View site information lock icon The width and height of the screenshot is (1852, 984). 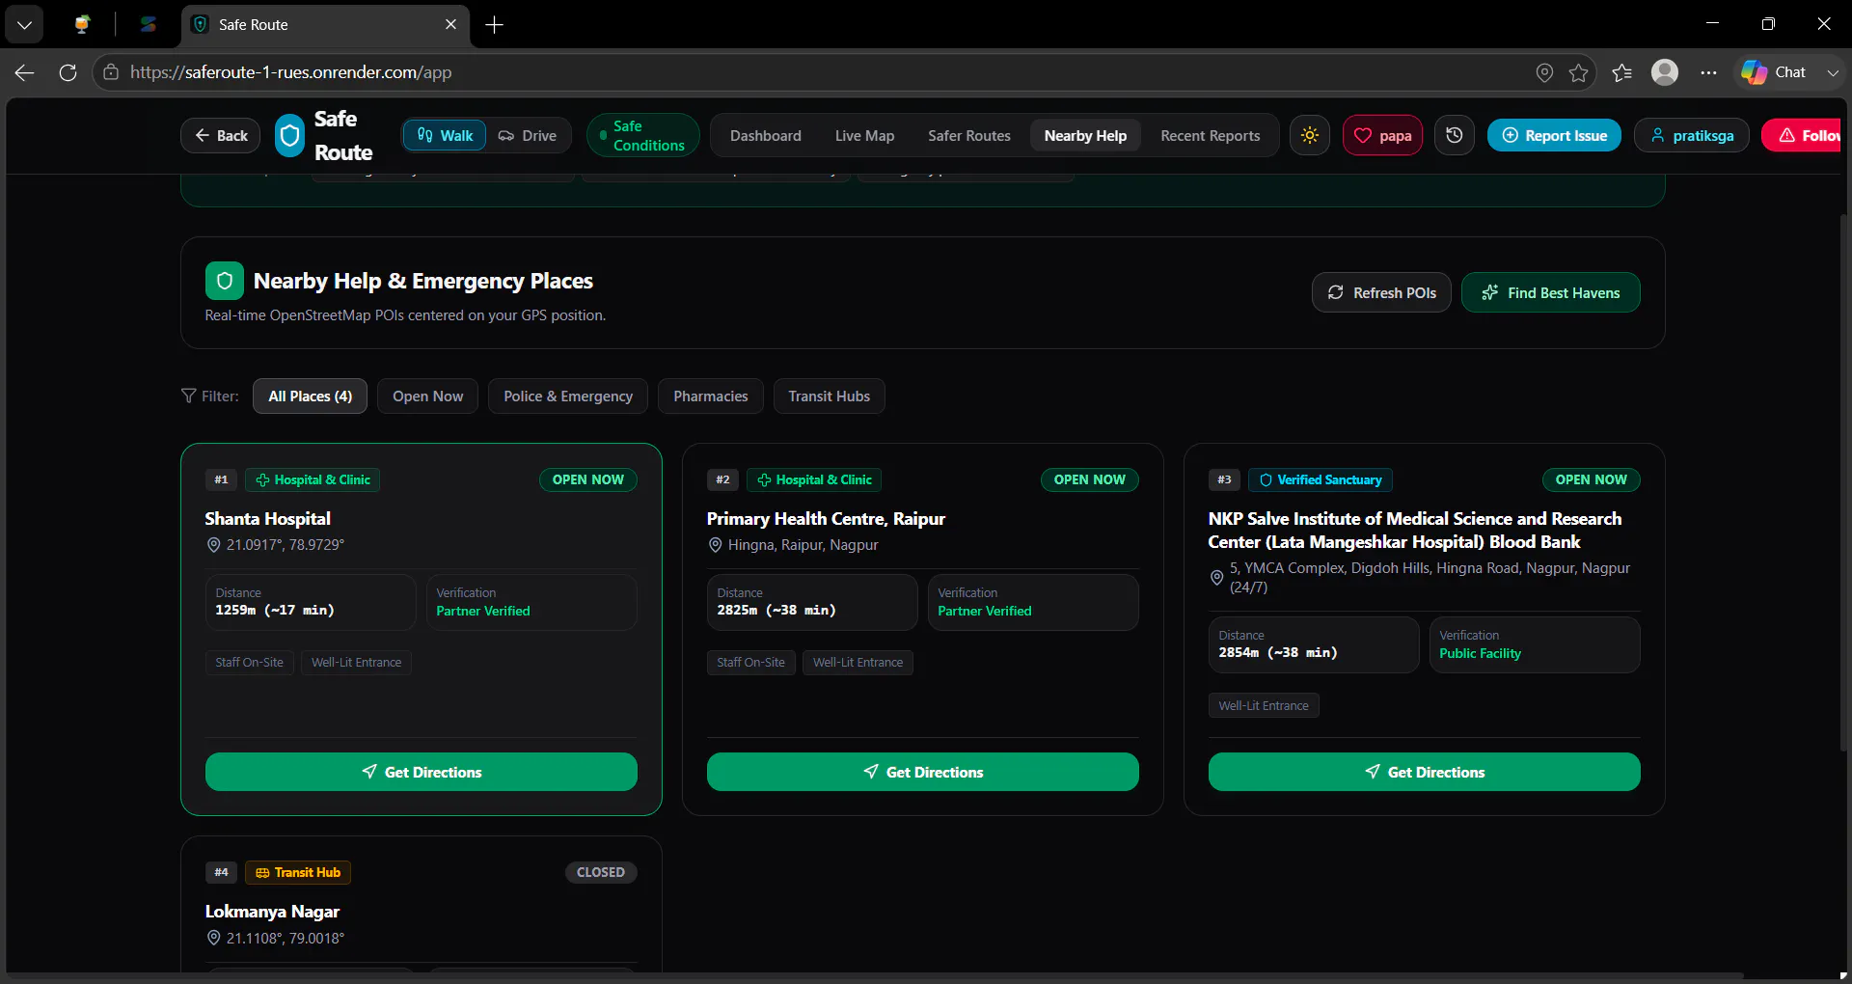click(111, 72)
